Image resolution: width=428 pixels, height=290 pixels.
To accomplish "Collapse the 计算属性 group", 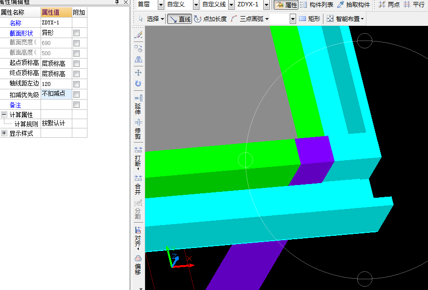I will click(x=4, y=114).
